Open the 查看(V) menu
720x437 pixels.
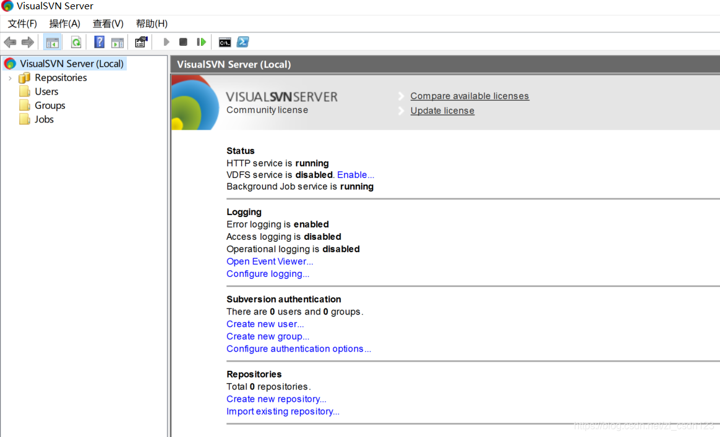[x=108, y=23]
